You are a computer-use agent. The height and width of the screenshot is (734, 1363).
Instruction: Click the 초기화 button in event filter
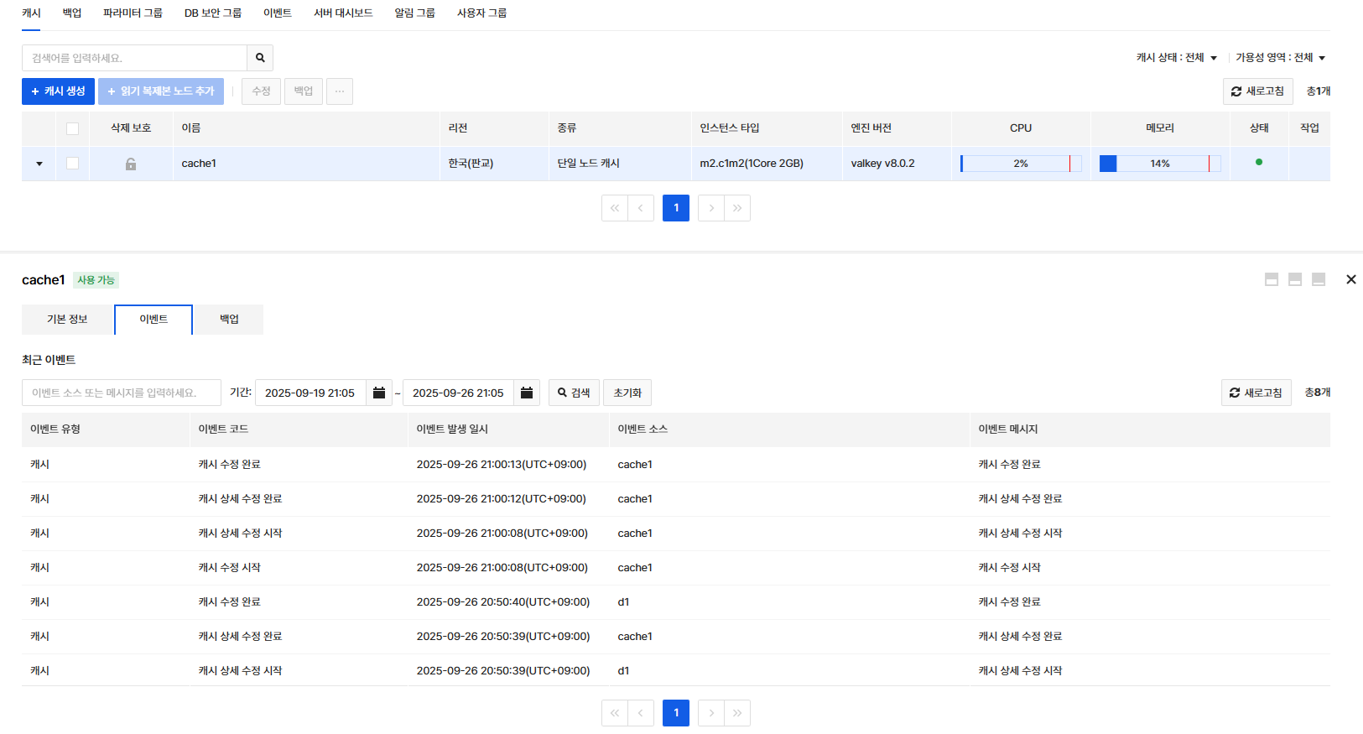[627, 393]
